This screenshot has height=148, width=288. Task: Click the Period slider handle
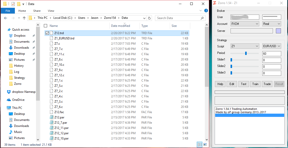tap(246, 53)
